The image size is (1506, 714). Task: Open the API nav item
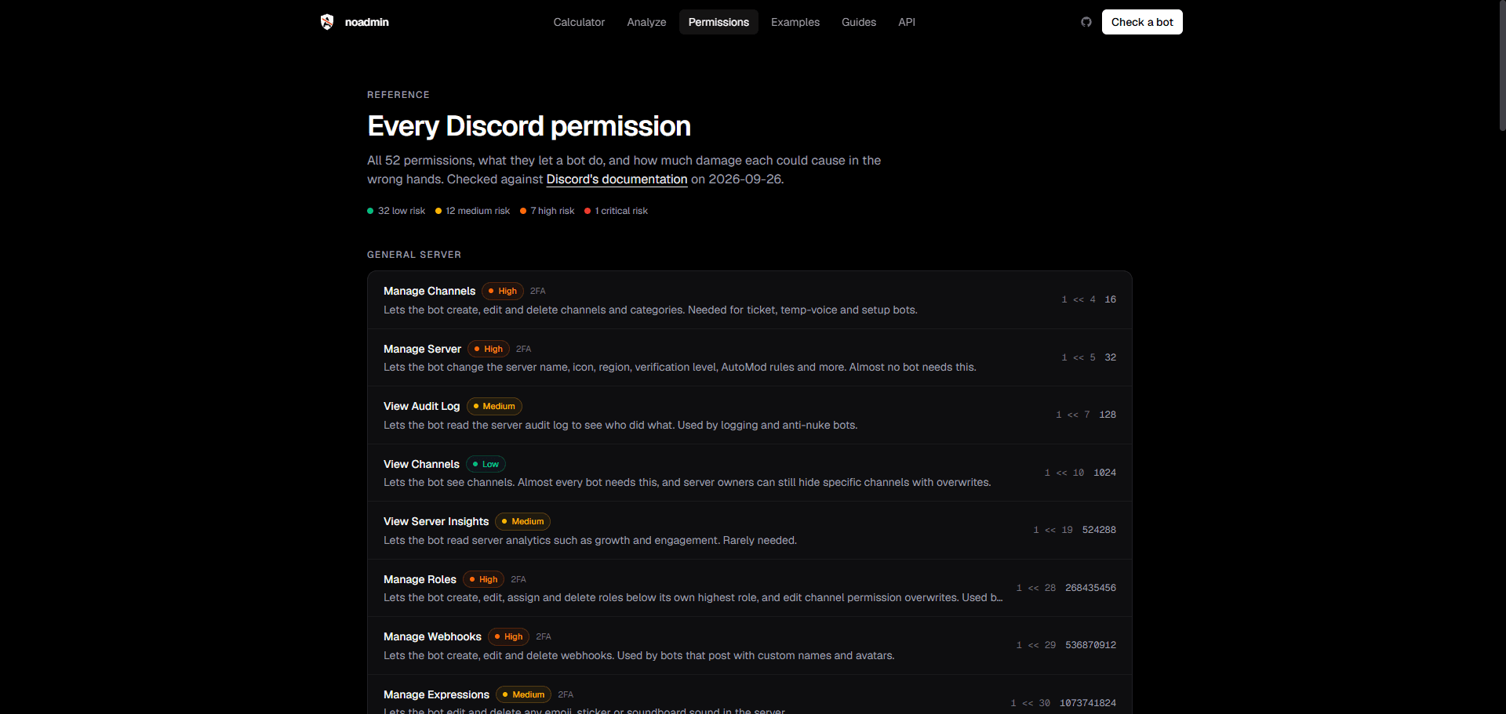coord(907,22)
